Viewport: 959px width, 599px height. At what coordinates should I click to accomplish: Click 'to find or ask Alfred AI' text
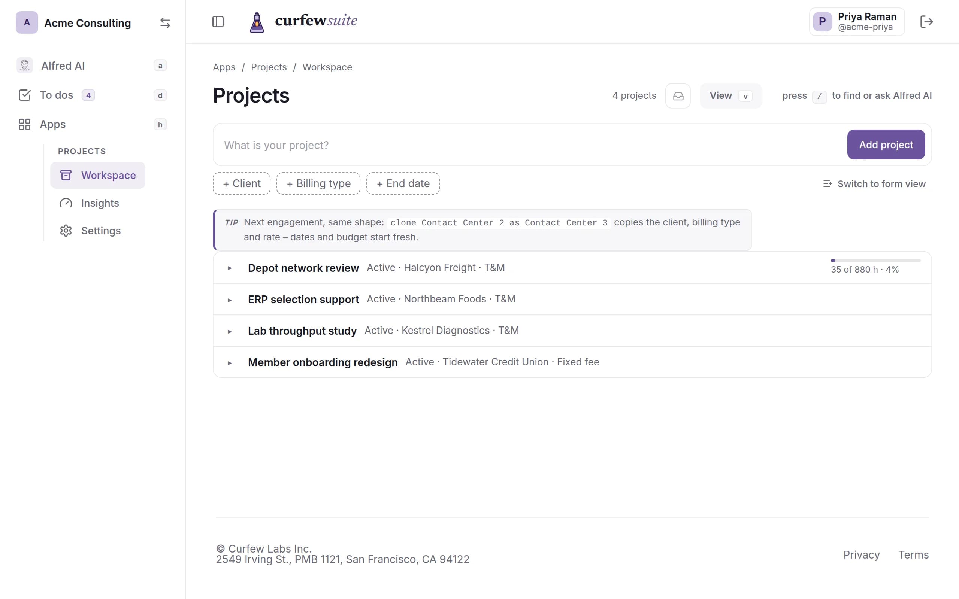click(882, 96)
